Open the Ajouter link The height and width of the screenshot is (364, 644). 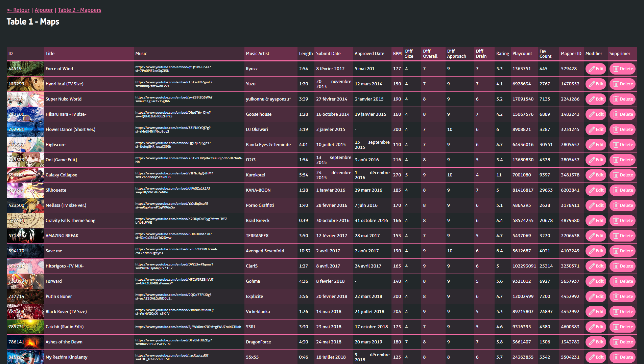[x=44, y=10]
